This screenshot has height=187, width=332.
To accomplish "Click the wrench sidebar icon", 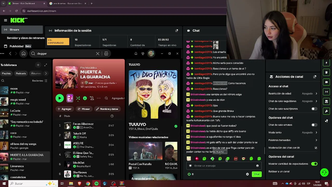I will (326, 111).
